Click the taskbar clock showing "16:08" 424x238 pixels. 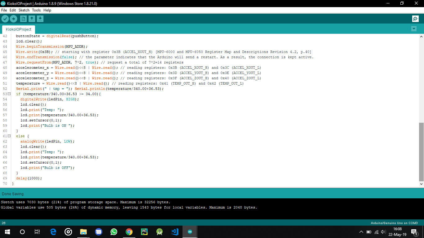[398, 229]
